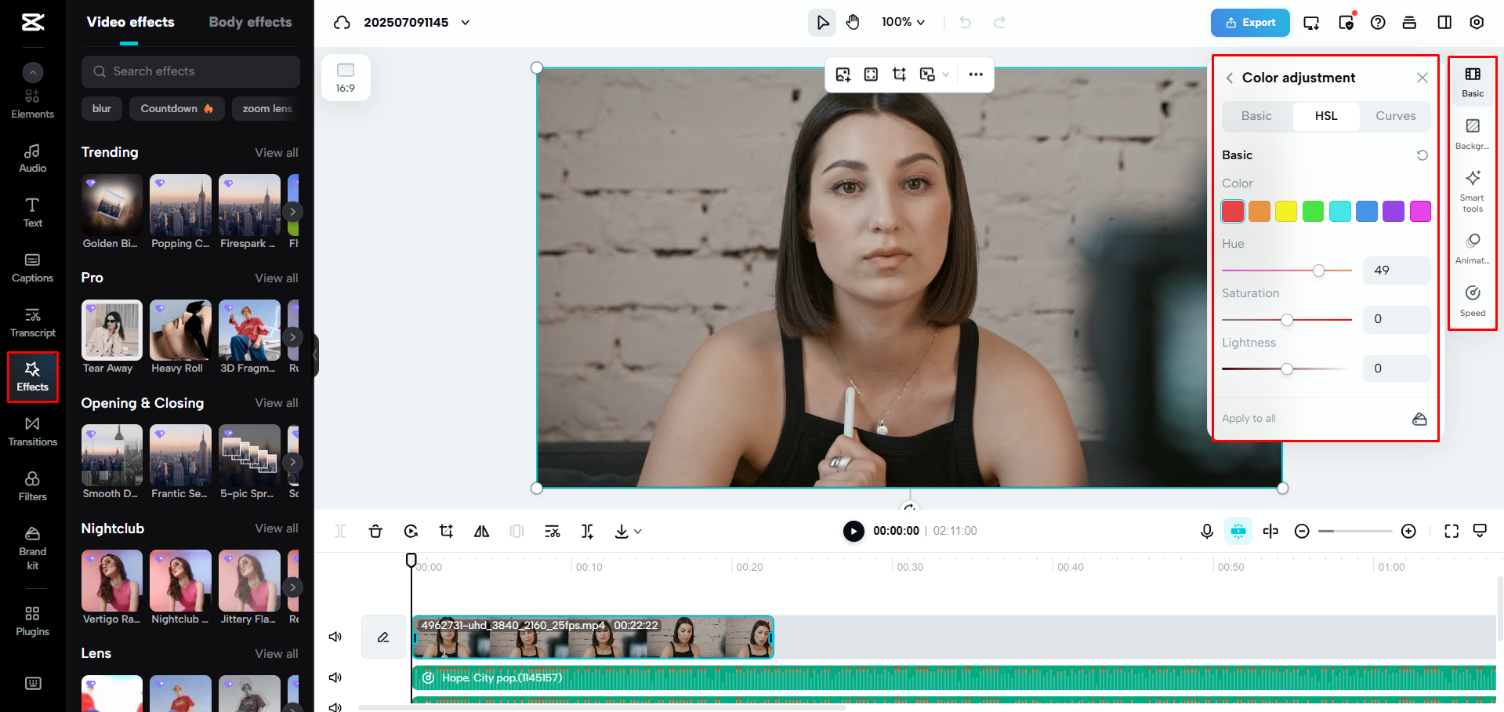Start voiceover with the microphone icon
Image resolution: width=1504 pixels, height=712 pixels.
(1206, 531)
